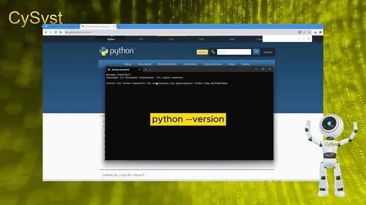Open the Events navigation item
The image size is (366, 205).
click(x=245, y=64)
